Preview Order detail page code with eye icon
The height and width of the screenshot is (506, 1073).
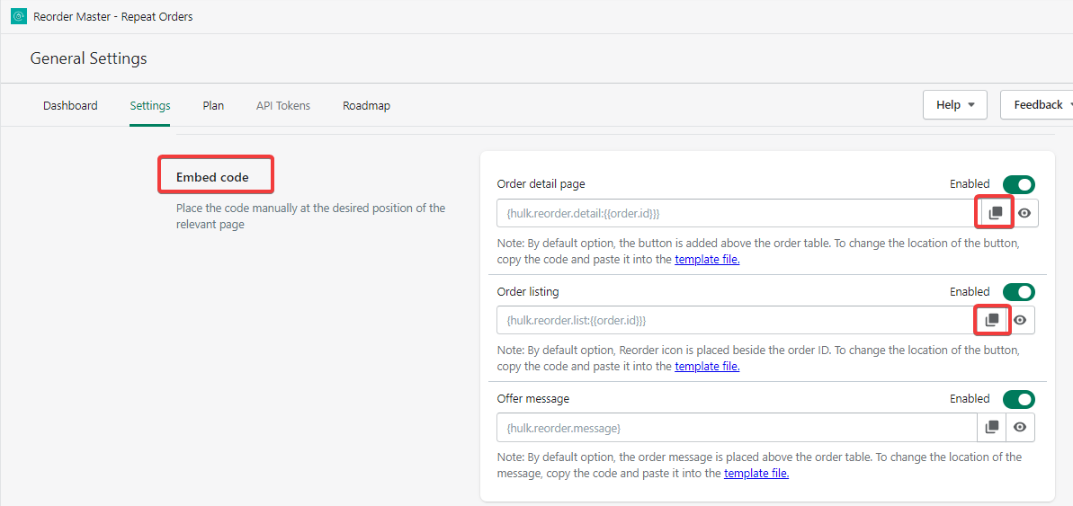tap(1024, 213)
